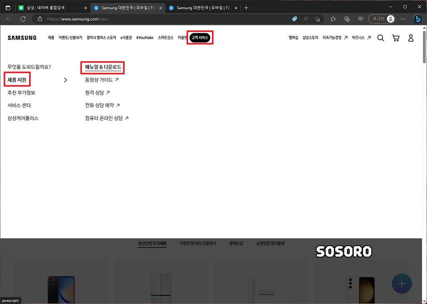Click the page vertical scrollbar thumb
427x304 pixels.
[x=424, y=46]
